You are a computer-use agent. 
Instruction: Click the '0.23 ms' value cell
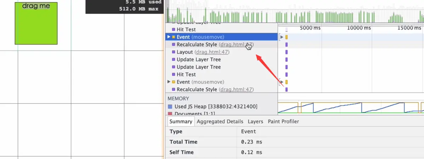click(x=330, y=142)
